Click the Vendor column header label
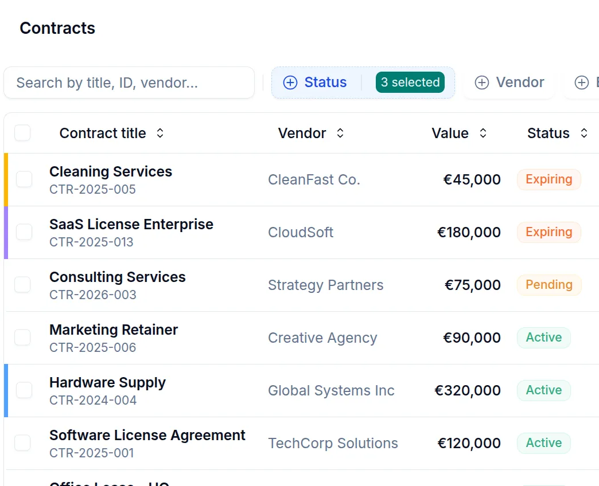Screen dimensions: 599x486 302,133
